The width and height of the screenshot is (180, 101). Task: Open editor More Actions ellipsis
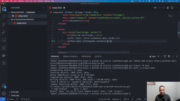176,8
